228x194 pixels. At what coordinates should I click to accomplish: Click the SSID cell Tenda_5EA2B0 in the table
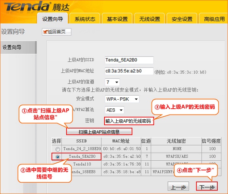(82, 156)
